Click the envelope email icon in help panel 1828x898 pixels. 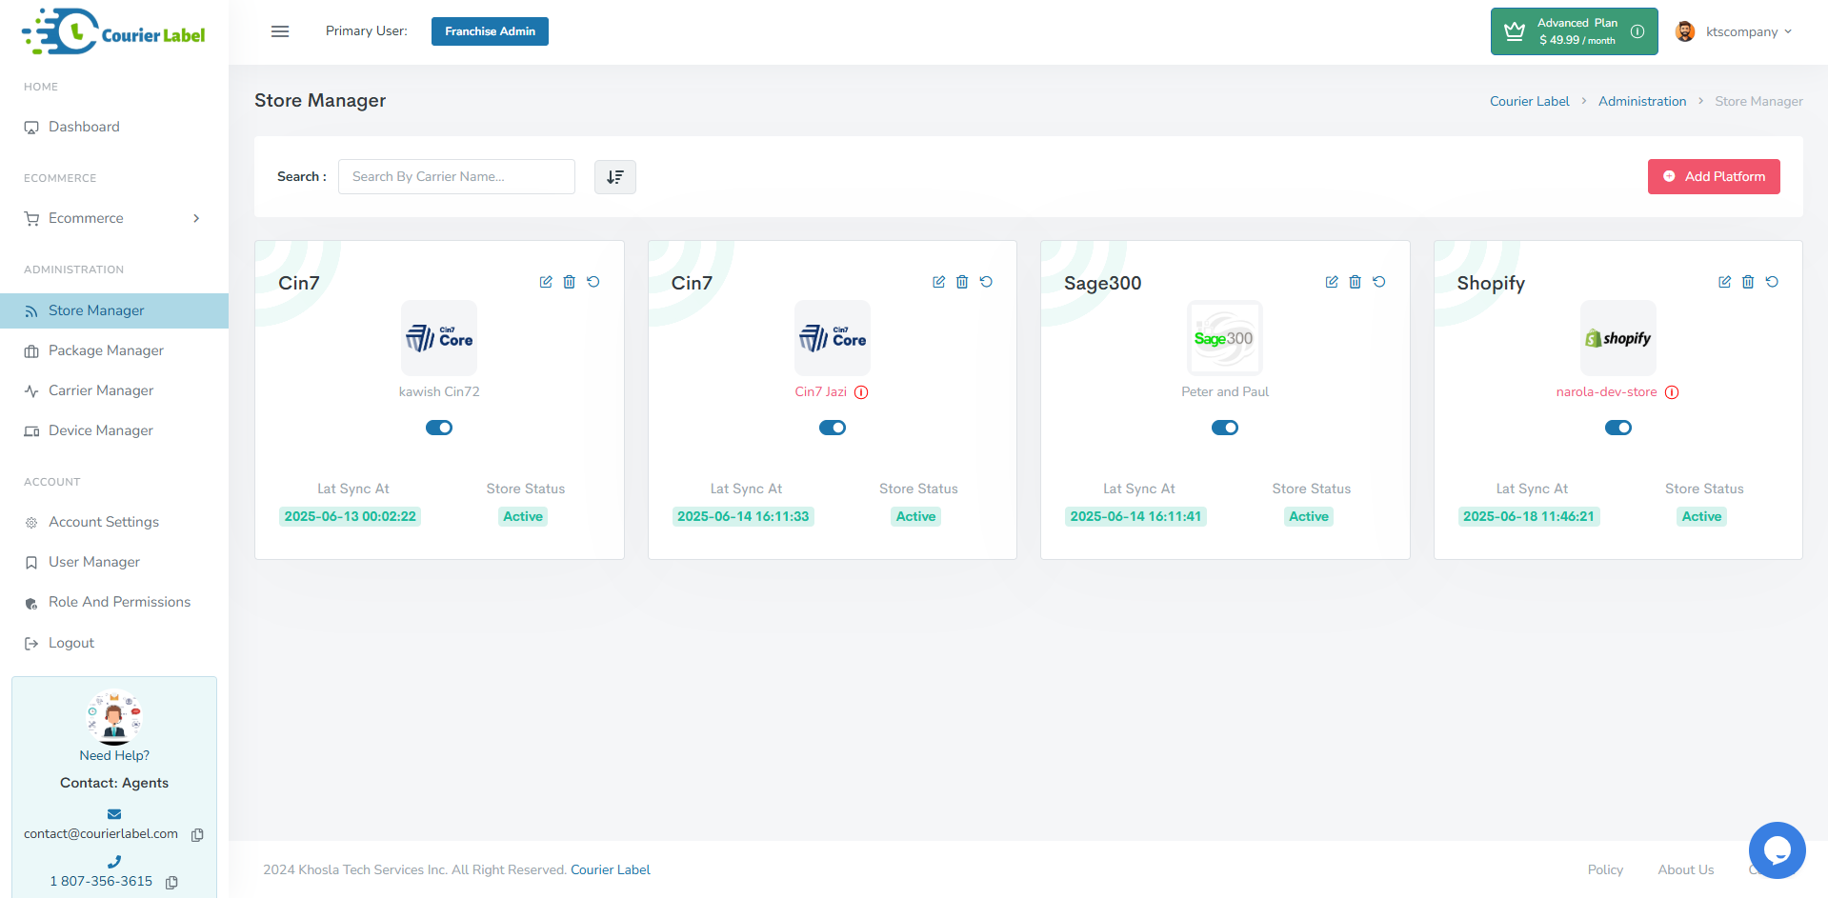pos(114,814)
